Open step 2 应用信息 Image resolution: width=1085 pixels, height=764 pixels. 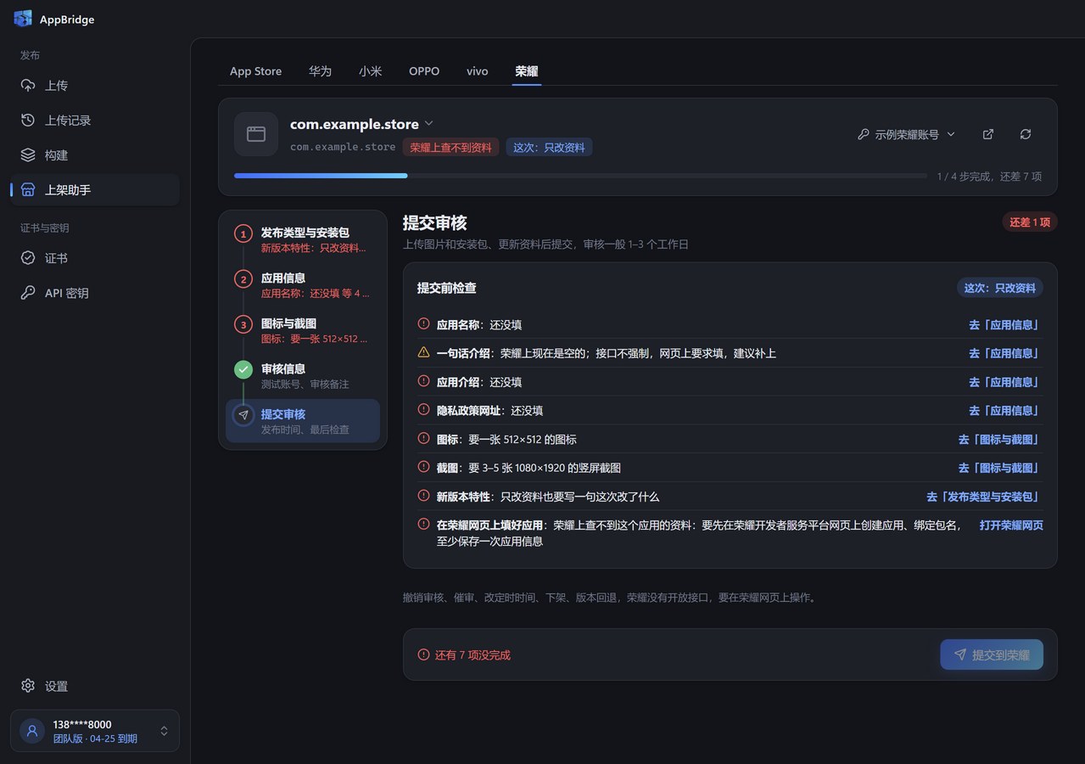303,285
